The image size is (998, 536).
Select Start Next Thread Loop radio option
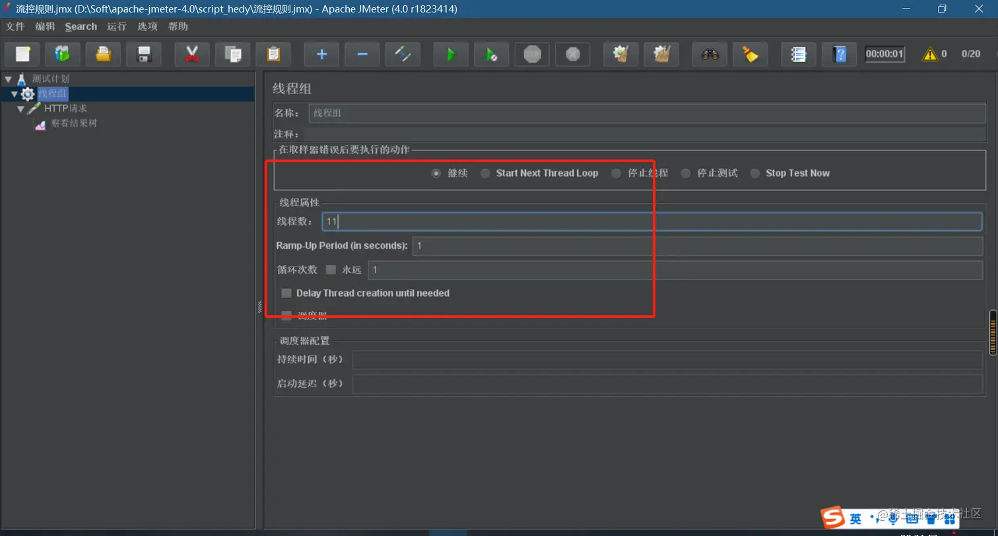[x=485, y=173]
